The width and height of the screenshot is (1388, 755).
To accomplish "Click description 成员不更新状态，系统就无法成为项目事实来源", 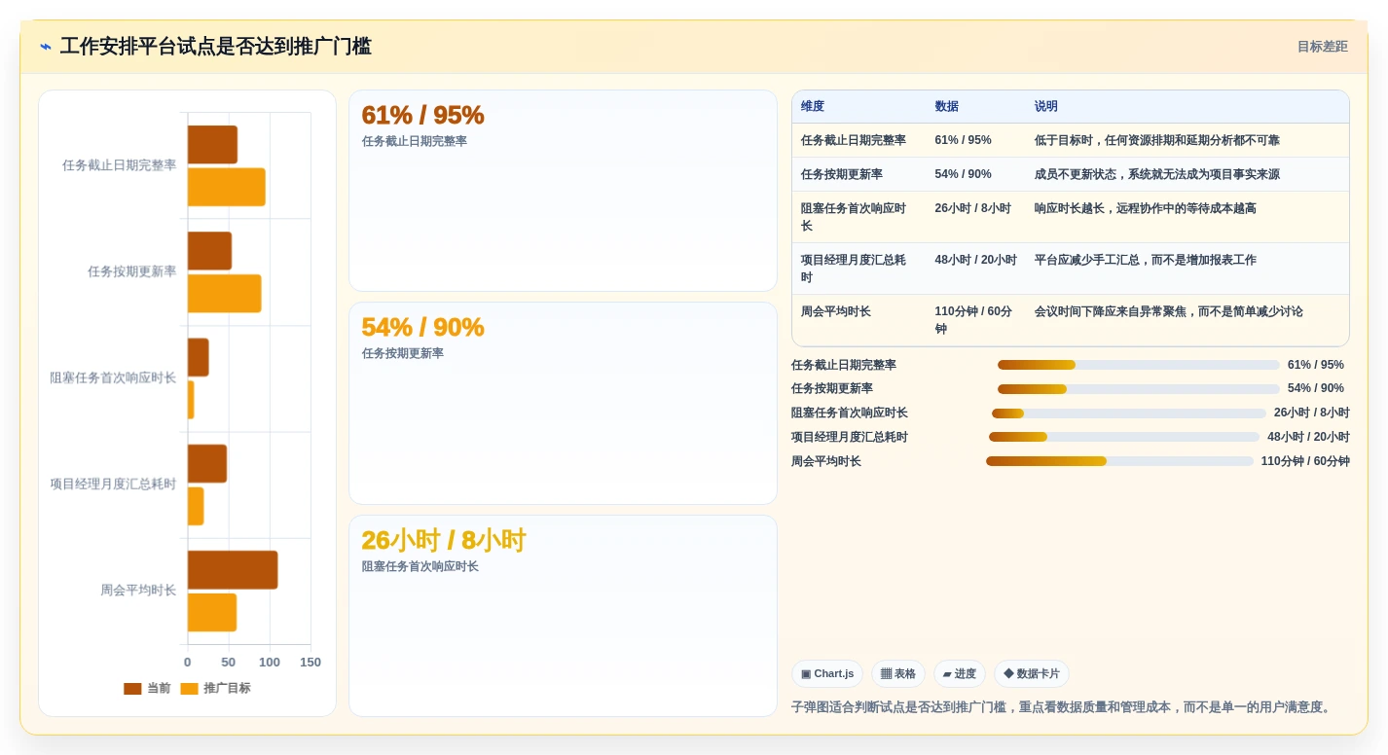I will point(1157,174).
